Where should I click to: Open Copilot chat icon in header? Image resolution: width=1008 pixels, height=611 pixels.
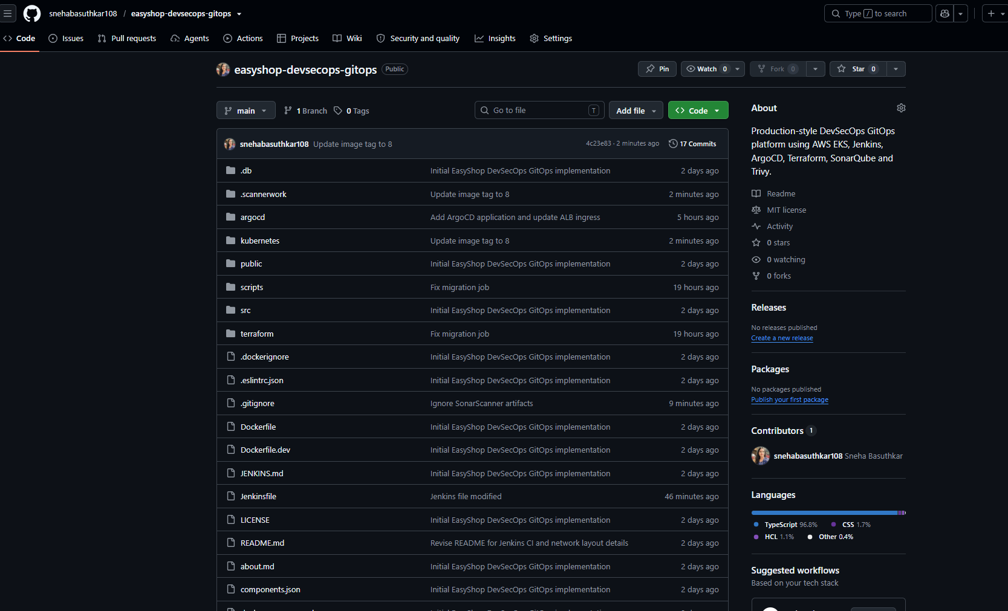pyautogui.click(x=945, y=13)
